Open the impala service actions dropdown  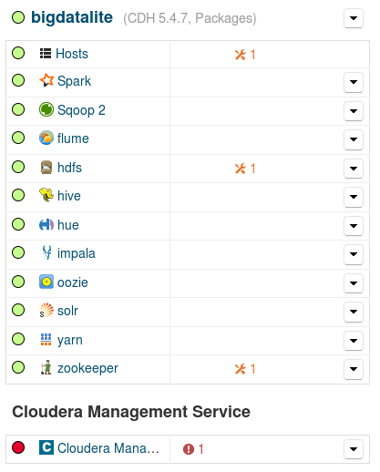point(354,254)
